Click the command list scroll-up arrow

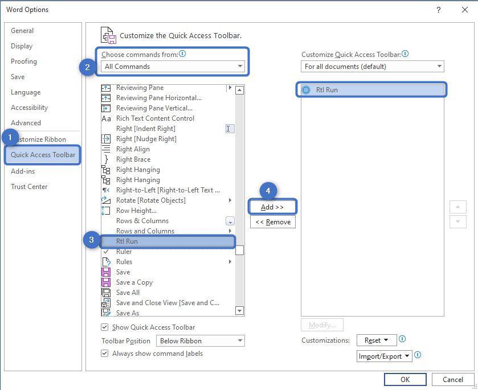coord(240,90)
